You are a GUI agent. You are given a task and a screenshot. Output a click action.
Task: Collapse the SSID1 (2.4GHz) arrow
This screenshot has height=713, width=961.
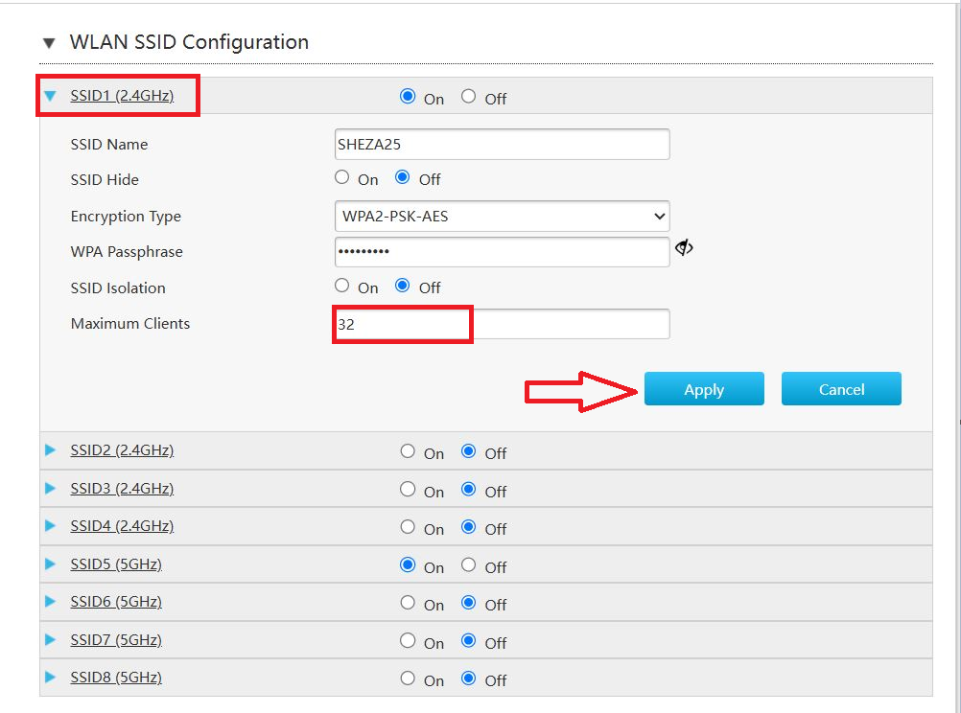click(51, 96)
